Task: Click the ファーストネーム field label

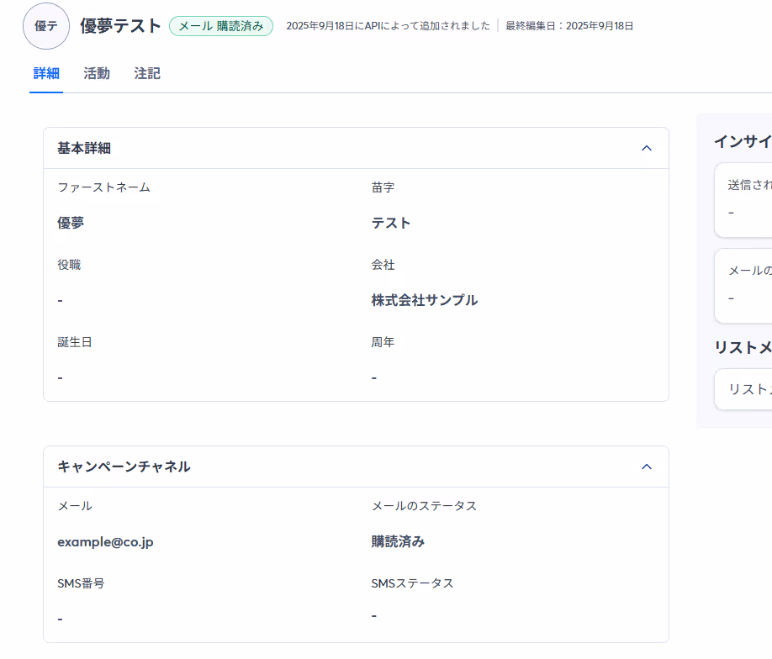Action: click(x=104, y=187)
